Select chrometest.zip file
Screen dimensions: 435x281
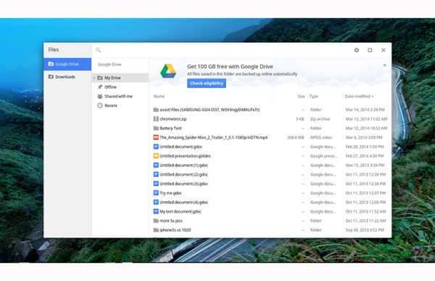(x=270, y=119)
